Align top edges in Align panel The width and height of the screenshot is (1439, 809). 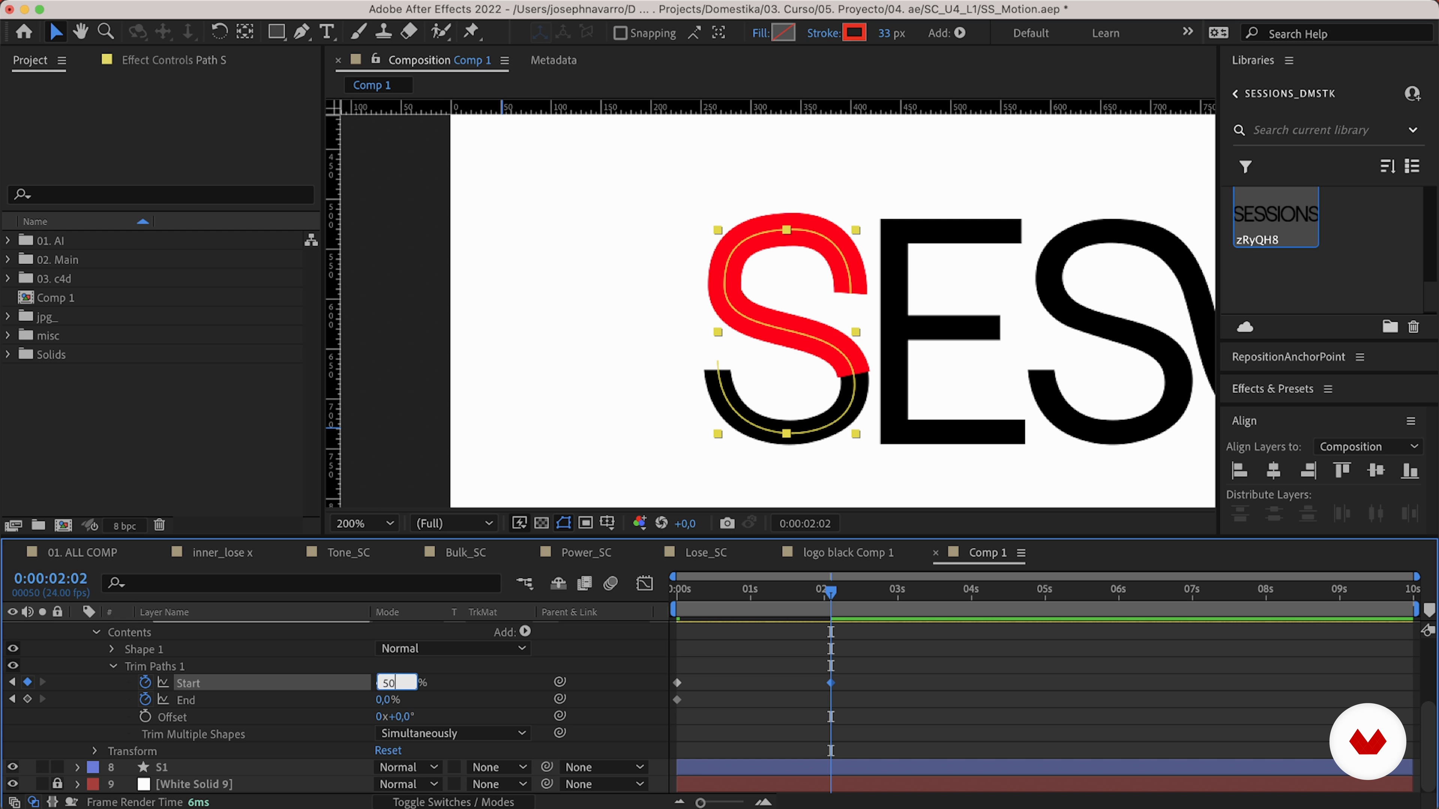click(x=1342, y=471)
